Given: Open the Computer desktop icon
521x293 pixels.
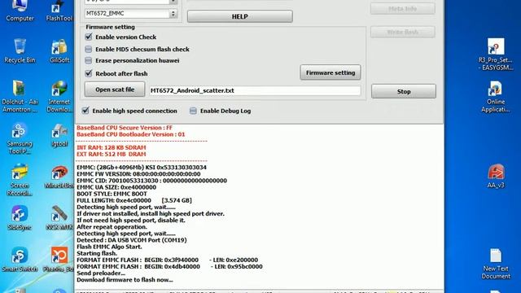Looking at the screenshot, I should click(x=20, y=10).
